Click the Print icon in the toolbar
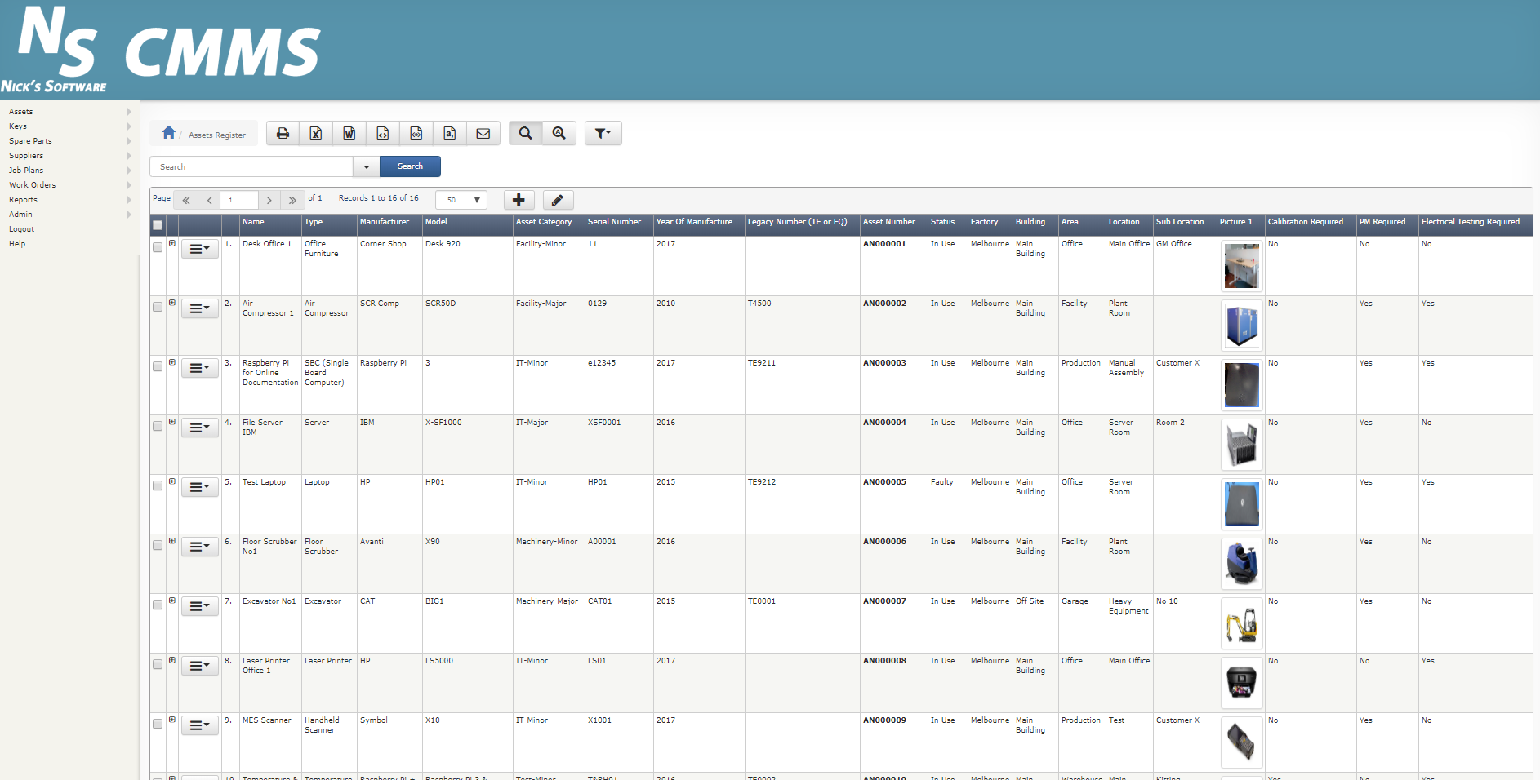Screen dimensions: 1540x780 point(283,133)
